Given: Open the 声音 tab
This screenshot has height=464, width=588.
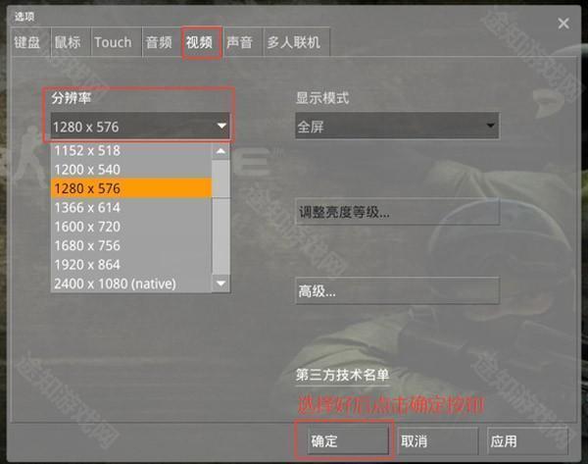Looking at the screenshot, I should (240, 42).
